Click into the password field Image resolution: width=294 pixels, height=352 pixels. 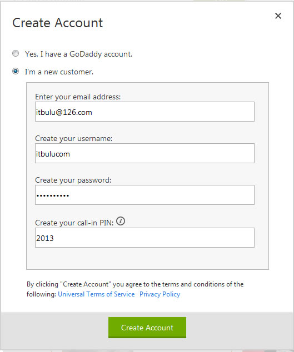pyautogui.click(x=144, y=195)
